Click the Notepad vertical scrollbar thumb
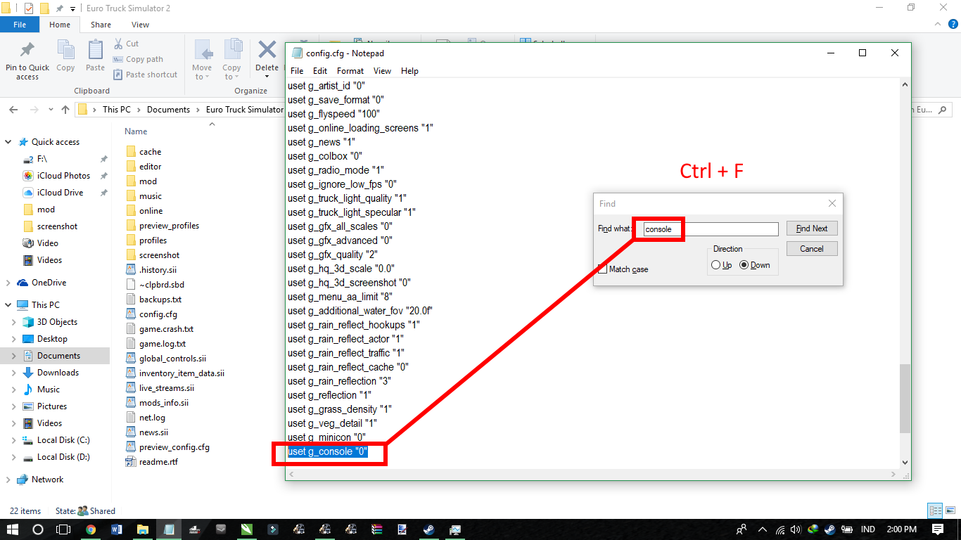The width and height of the screenshot is (961, 540). click(x=905, y=399)
